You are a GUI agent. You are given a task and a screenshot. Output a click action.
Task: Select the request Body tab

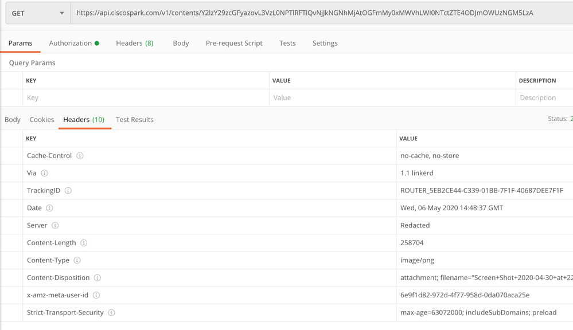[181, 43]
